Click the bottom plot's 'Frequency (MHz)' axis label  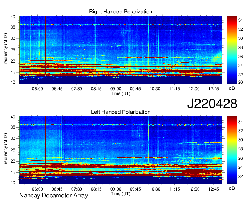(x=5, y=150)
